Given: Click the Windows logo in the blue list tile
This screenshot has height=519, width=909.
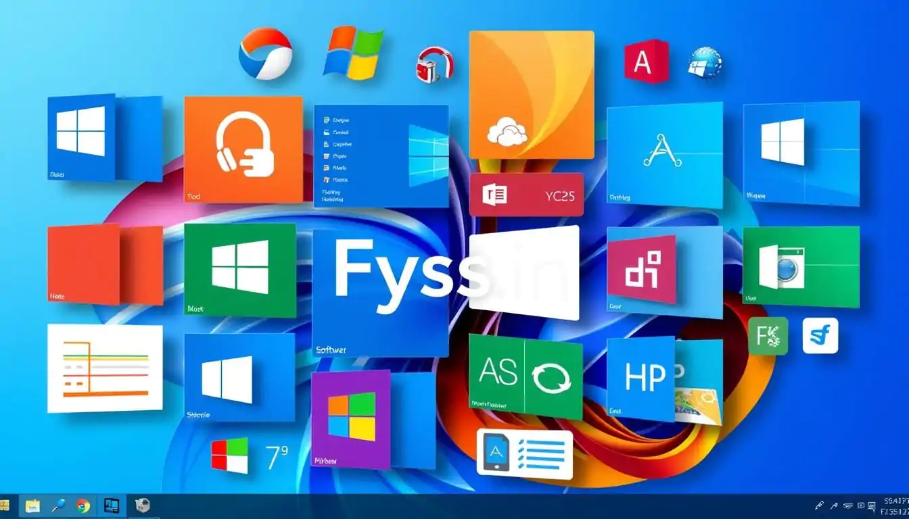Looking at the screenshot, I should point(429,155).
